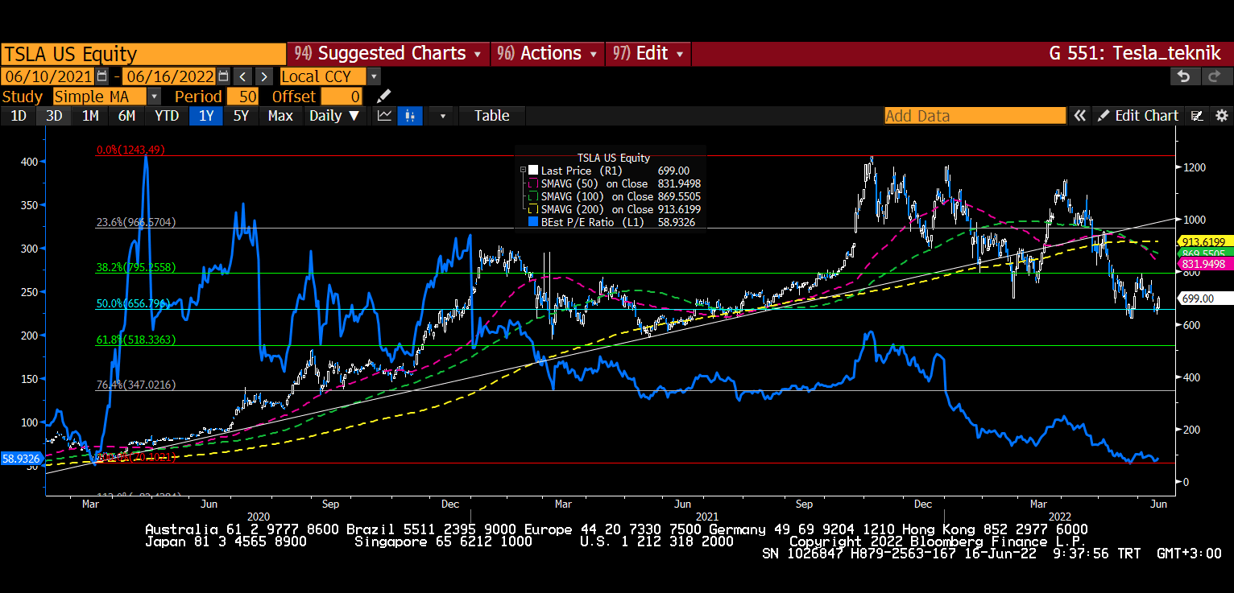Switch to line chart icon
This screenshot has width=1234, height=593.
point(385,116)
